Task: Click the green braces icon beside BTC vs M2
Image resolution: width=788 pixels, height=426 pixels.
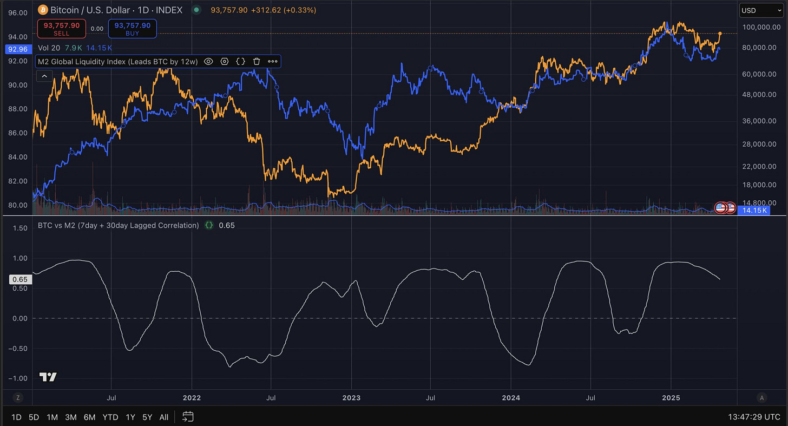Action: (x=209, y=225)
